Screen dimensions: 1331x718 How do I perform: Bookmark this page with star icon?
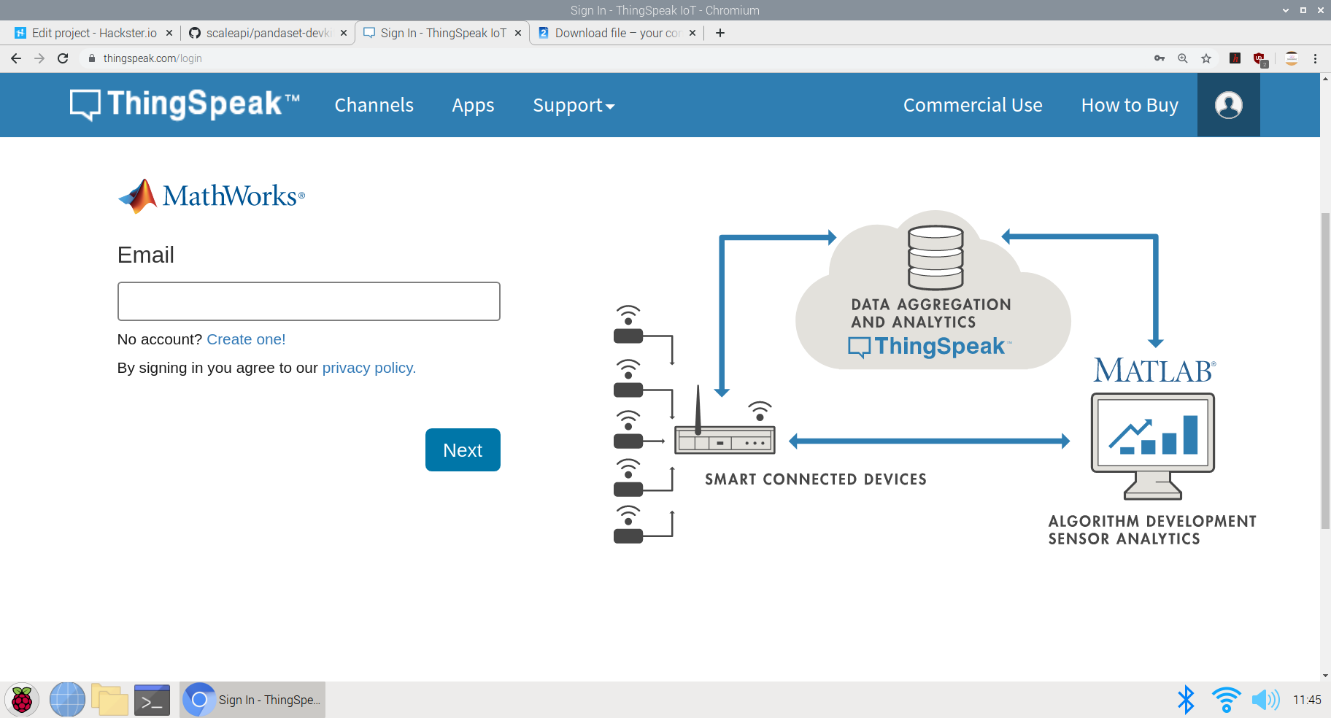pyautogui.click(x=1206, y=58)
